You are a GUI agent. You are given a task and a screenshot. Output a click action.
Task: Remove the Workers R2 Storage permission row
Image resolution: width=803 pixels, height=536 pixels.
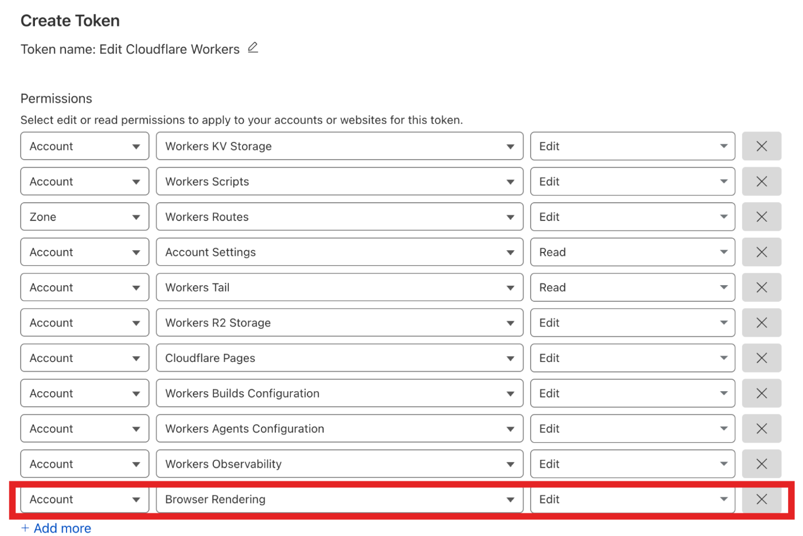(x=761, y=323)
